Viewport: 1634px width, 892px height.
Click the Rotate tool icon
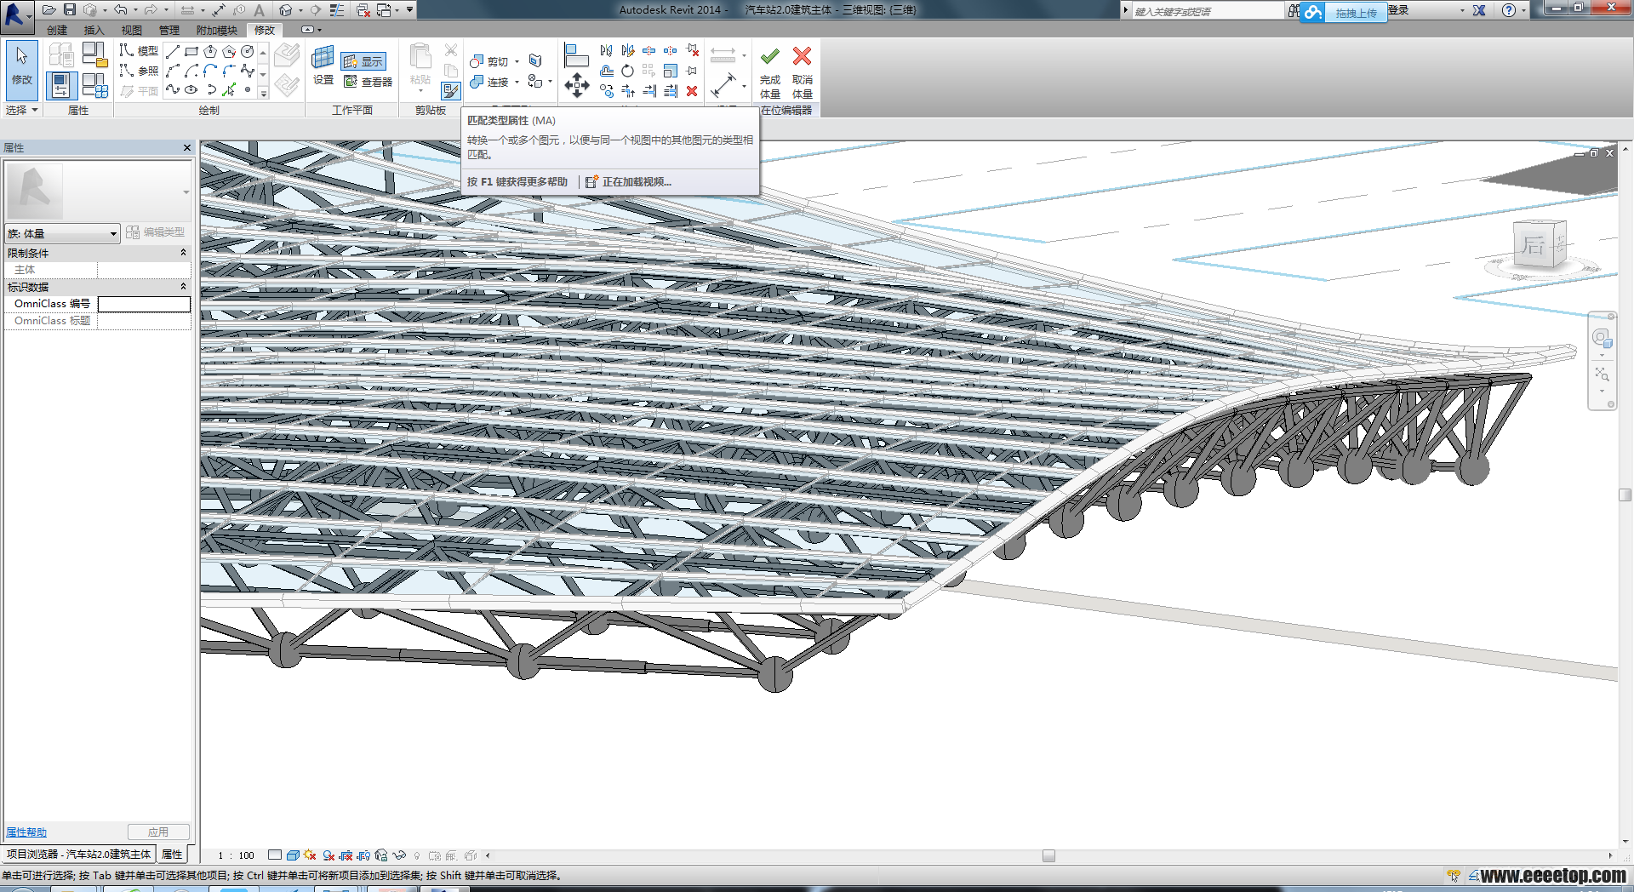point(627,71)
